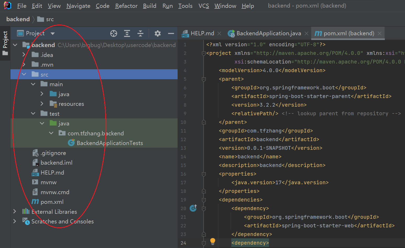Open the File menu
This screenshot has height=248, width=405.
(x=22, y=6)
